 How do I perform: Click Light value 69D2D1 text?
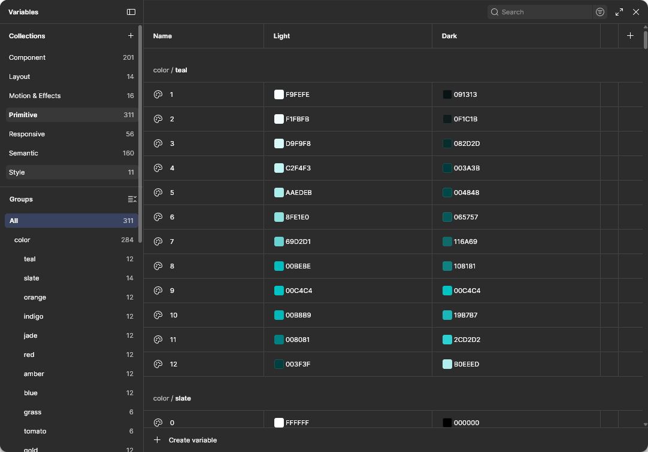pos(298,242)
